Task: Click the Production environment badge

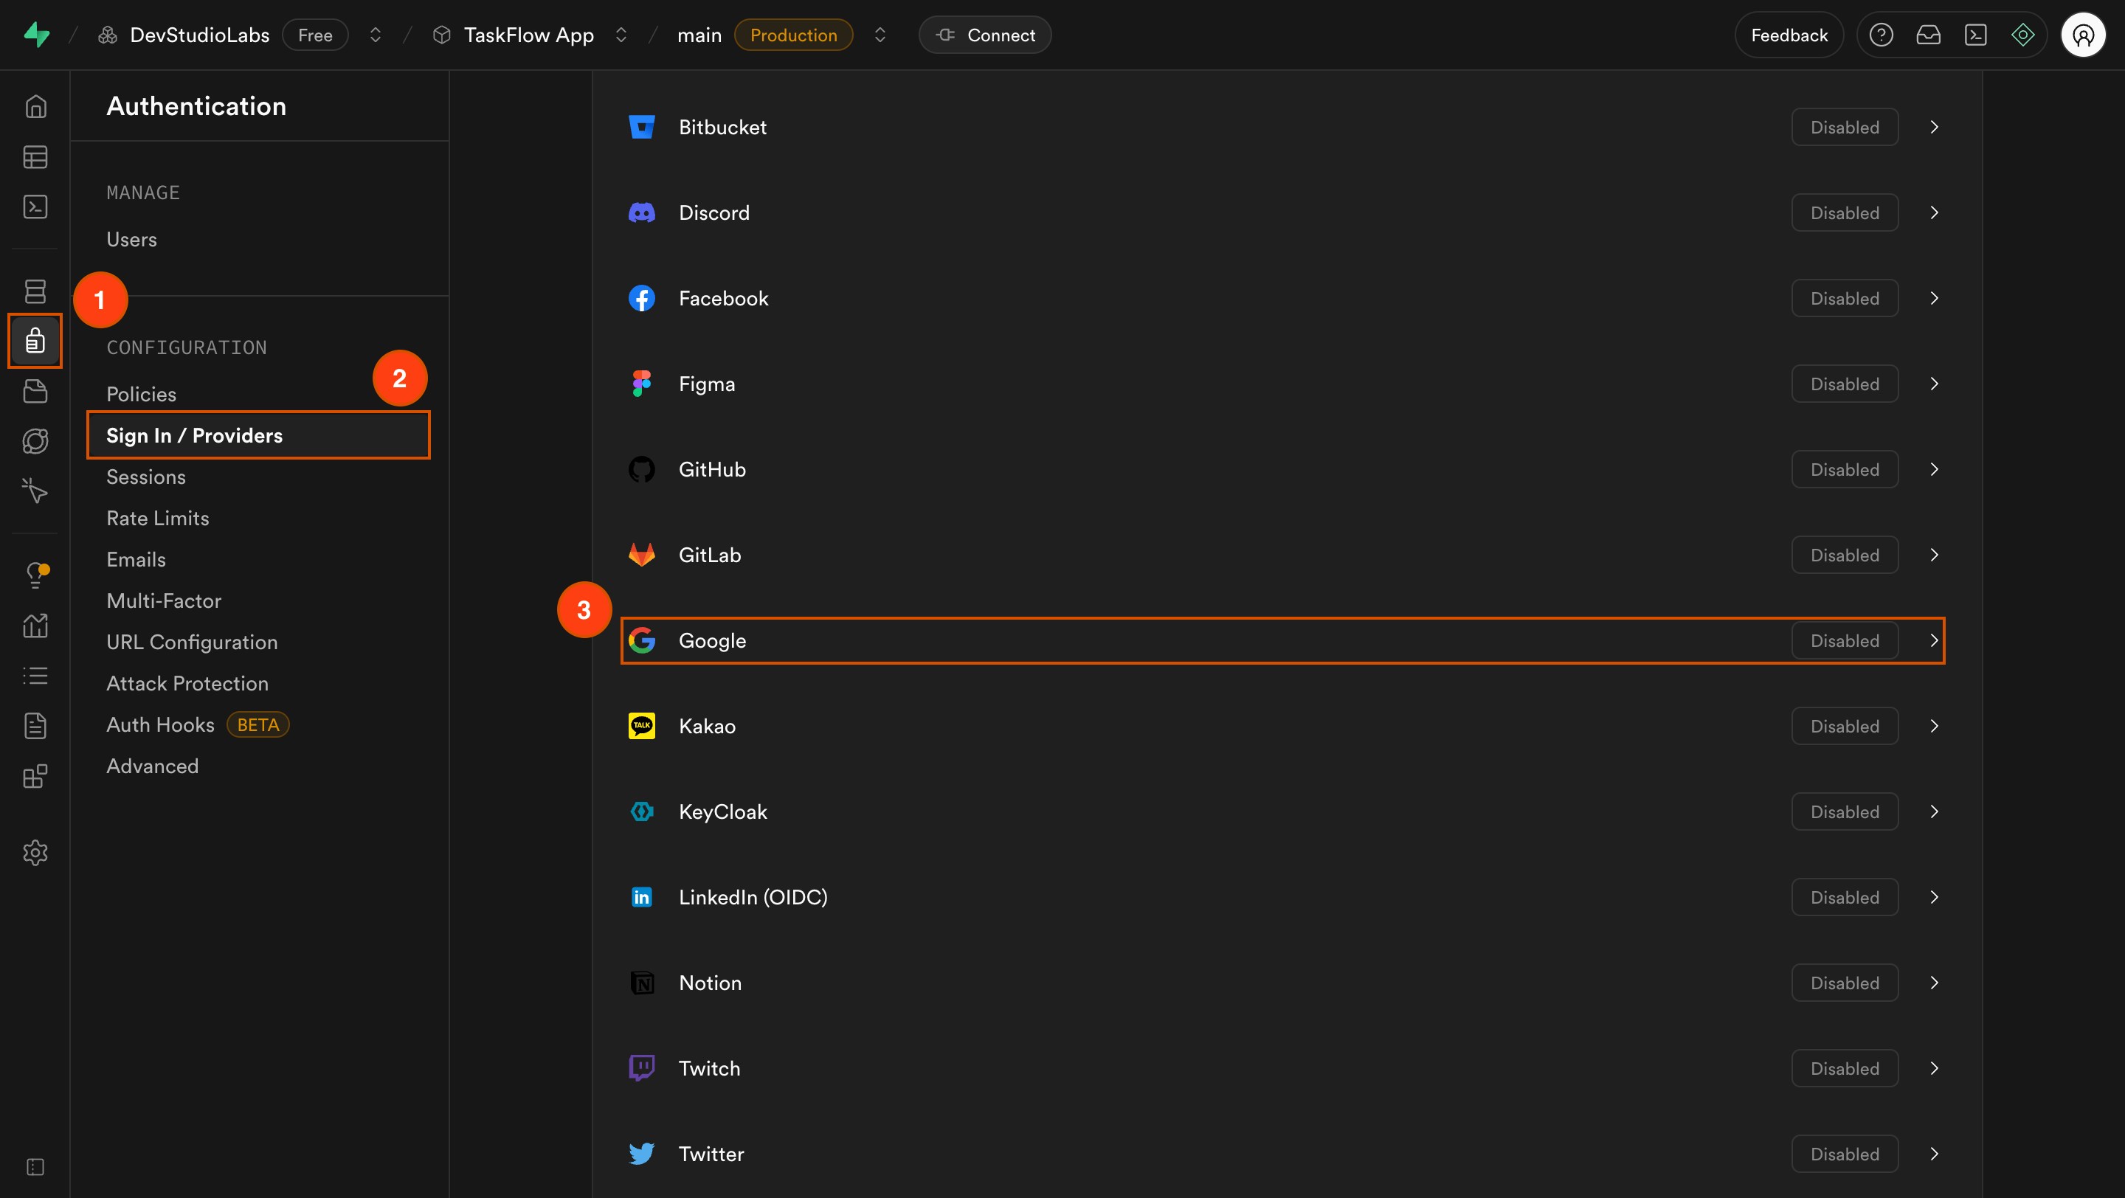Action: (x=792, y=34)
